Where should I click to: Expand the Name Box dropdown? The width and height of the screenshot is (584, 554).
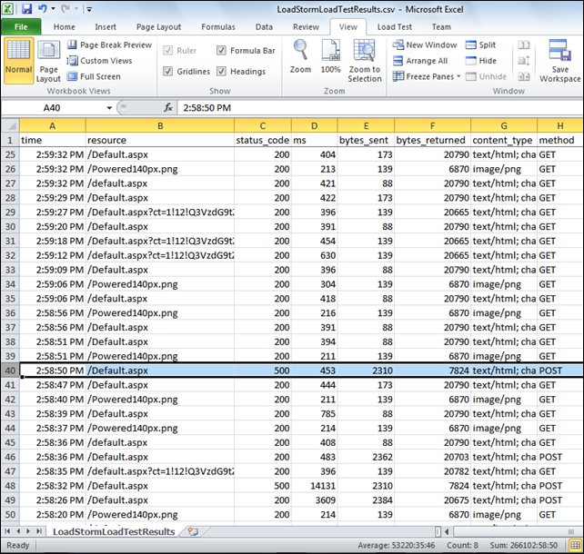pos(109,108)
